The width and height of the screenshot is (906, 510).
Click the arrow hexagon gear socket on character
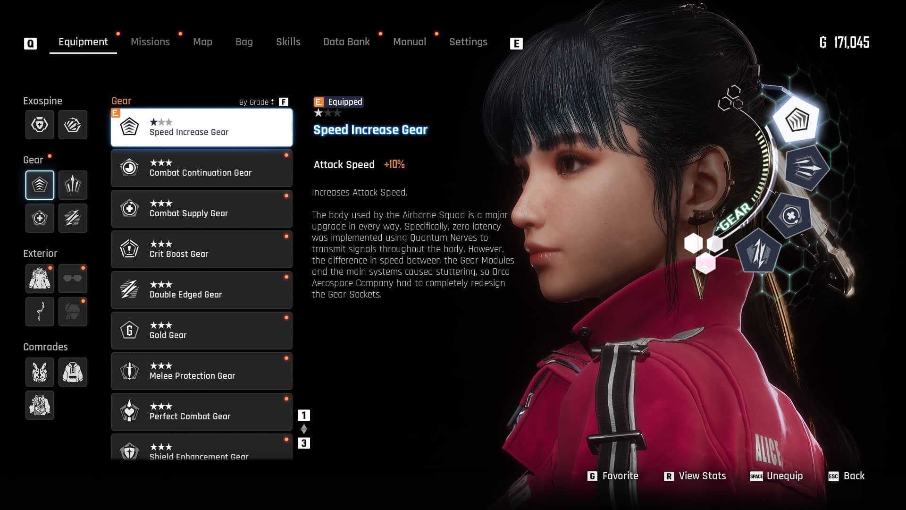(806, 168)
